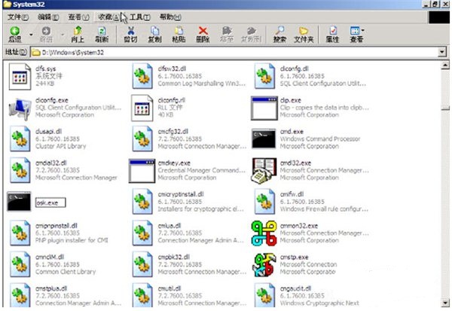This screenshot has height=311, width=452.
Task: Click the osk.exe rename text field
Action: (50, 203)
